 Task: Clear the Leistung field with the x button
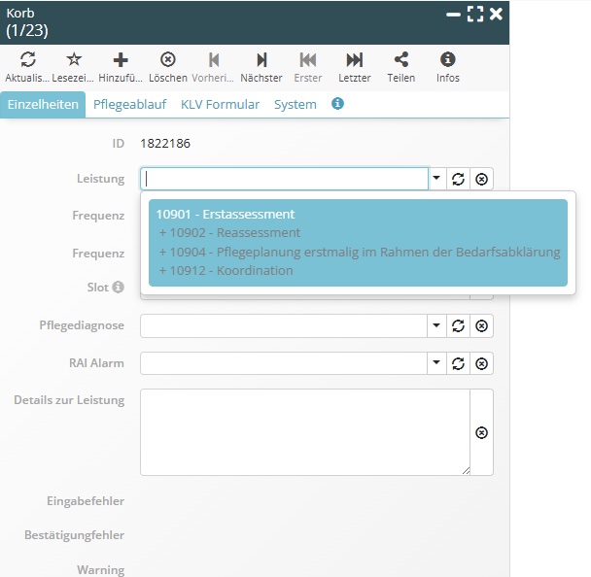(x=482, y=179)
